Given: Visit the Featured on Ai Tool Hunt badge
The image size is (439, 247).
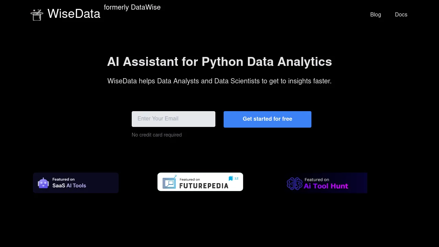Looking at the screenshot, I should click(326, 183).
